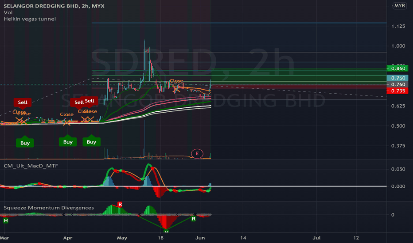The image size is (413, 243).
Task: Click the Close label above April cross
Action: coord(66,114)
